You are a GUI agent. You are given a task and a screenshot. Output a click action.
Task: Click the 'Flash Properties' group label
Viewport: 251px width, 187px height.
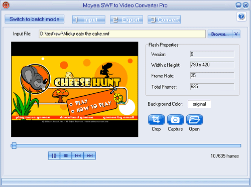point(163,45)
